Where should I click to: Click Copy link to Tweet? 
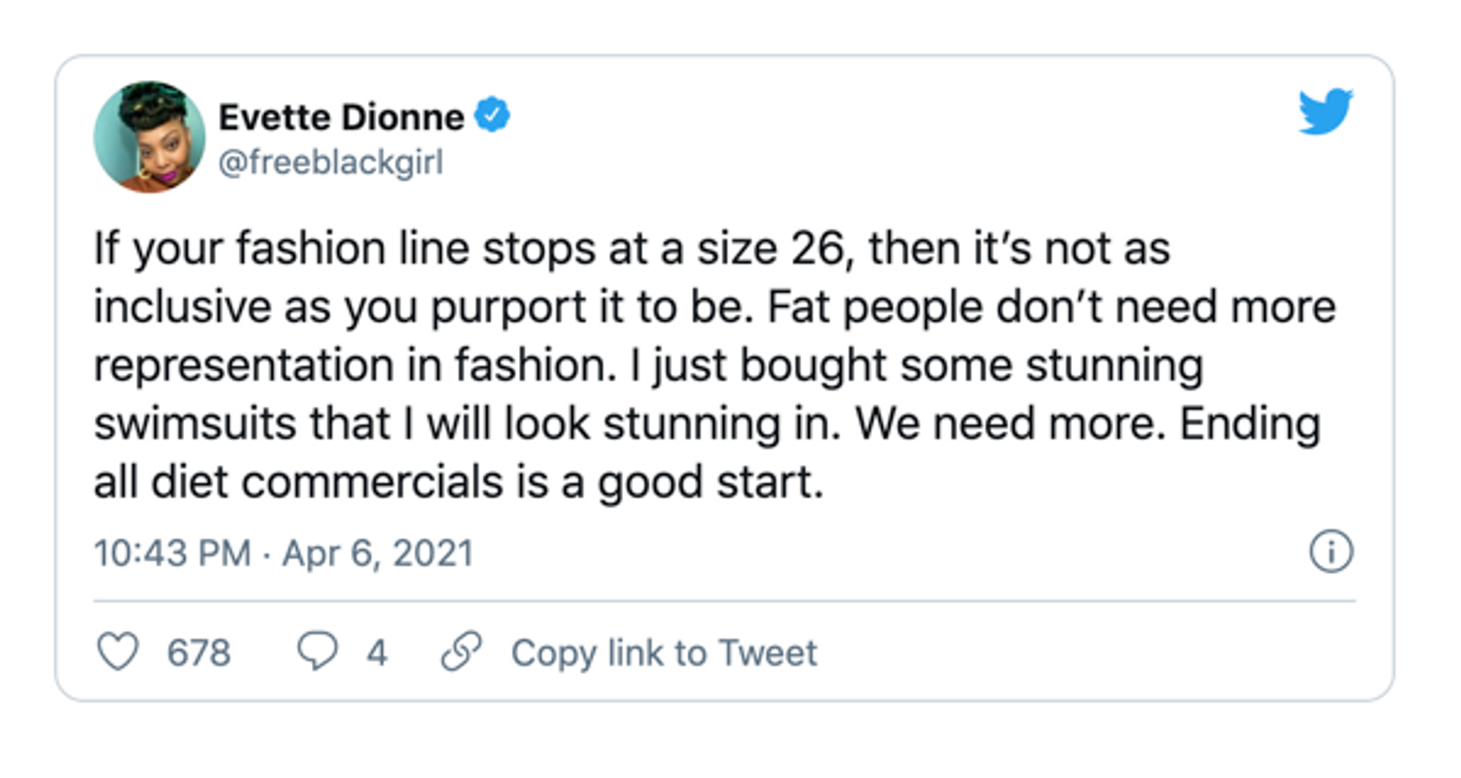click(664, 653)
